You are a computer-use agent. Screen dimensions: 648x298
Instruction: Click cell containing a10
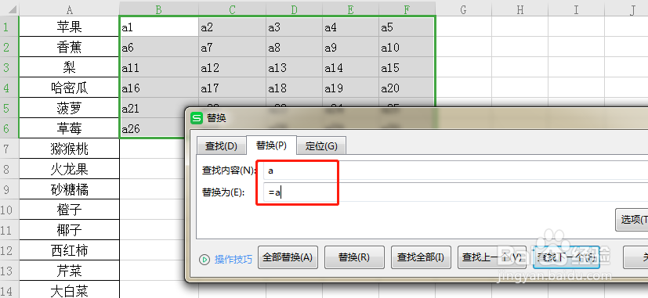click(407, 47)
